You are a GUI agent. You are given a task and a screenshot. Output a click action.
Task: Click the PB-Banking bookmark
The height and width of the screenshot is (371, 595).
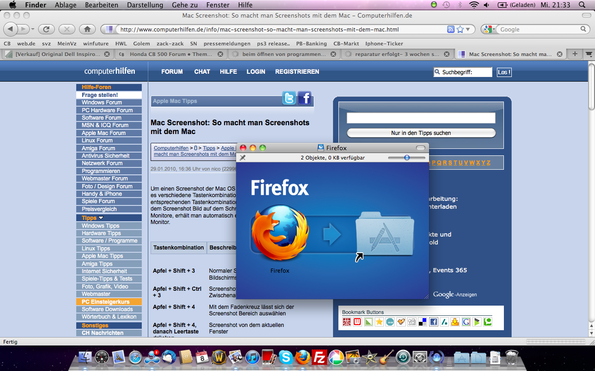click(311, 44)
